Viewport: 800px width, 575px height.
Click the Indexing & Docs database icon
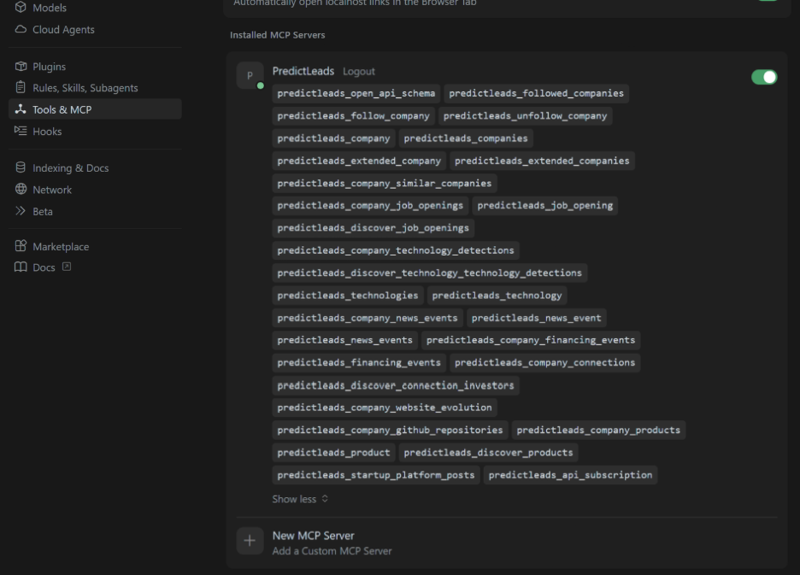tap(21, 167)
